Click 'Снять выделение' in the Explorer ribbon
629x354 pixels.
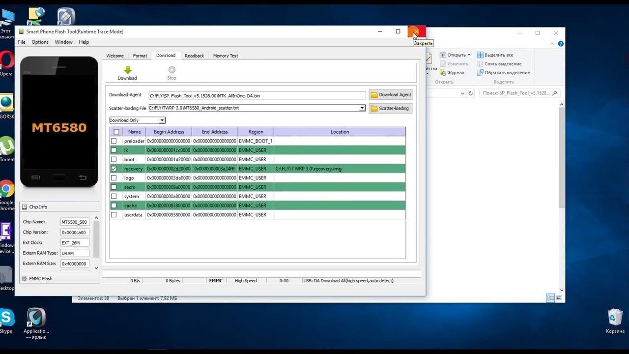tap(499, 64)
